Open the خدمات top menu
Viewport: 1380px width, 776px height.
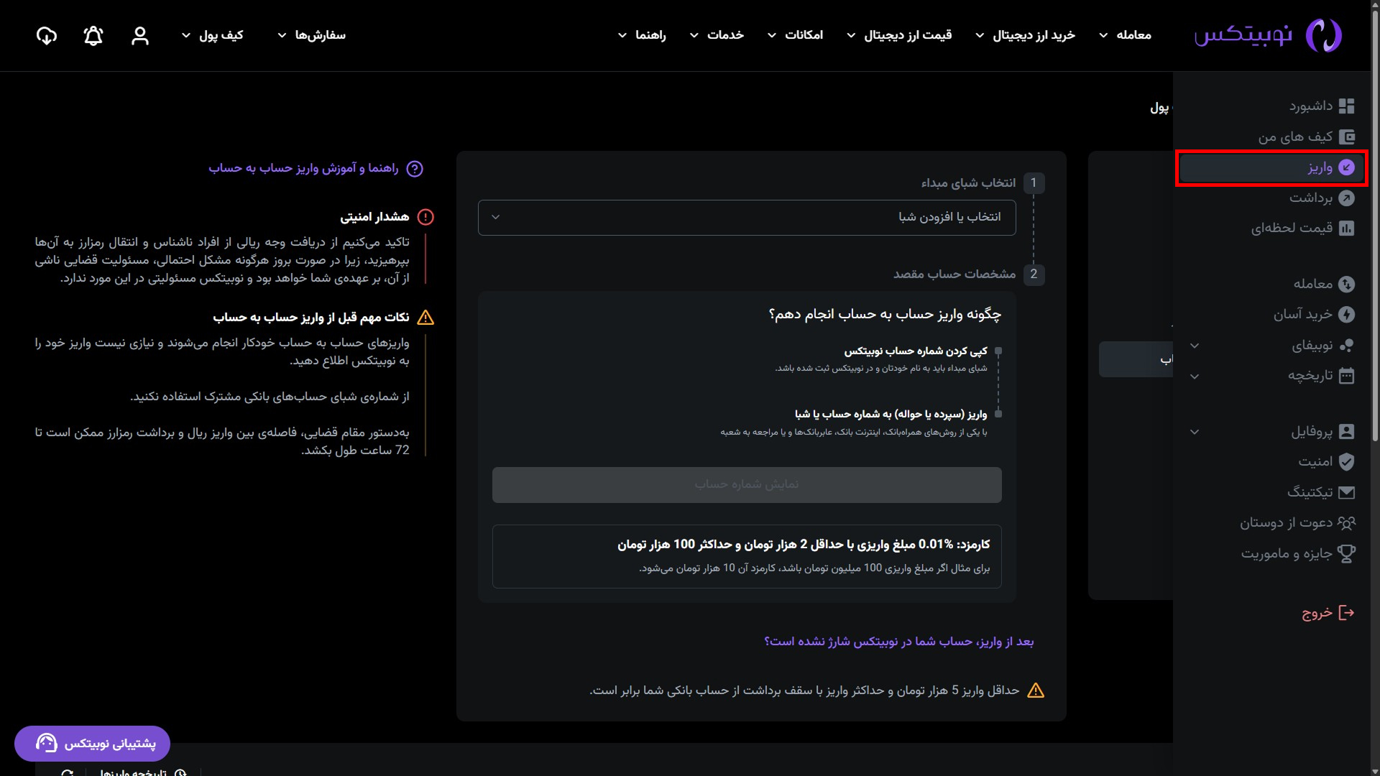(x=717, y=35)
